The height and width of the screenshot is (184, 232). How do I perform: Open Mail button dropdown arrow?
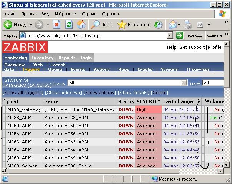[179, 25]
